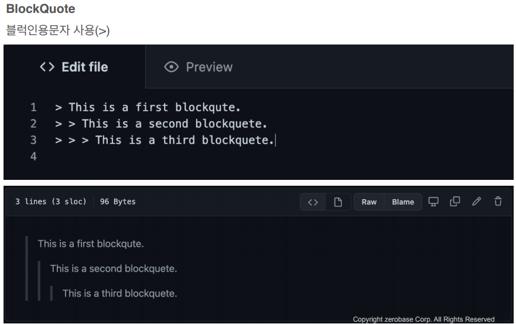Click line number 2 in gutter
Image resolution: width=516 pixels, height=324 pixels.
[33, 124]
